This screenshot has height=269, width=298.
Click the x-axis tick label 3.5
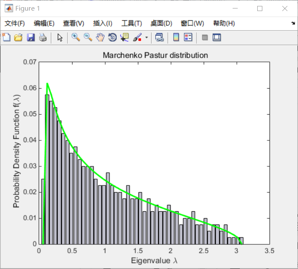tap(270, 251)
